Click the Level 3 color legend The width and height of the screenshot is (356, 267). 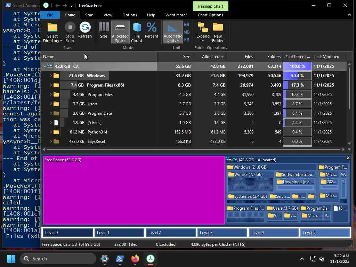point(222,233)
